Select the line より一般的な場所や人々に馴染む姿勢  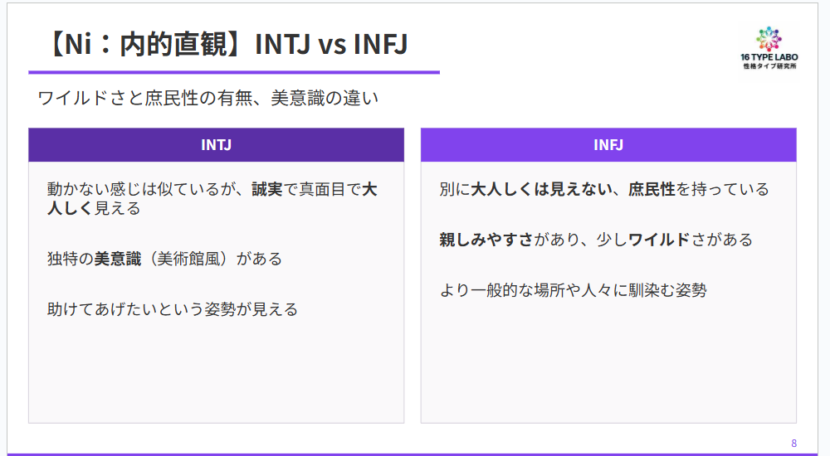pyautogui.click(x=573, y=291)
